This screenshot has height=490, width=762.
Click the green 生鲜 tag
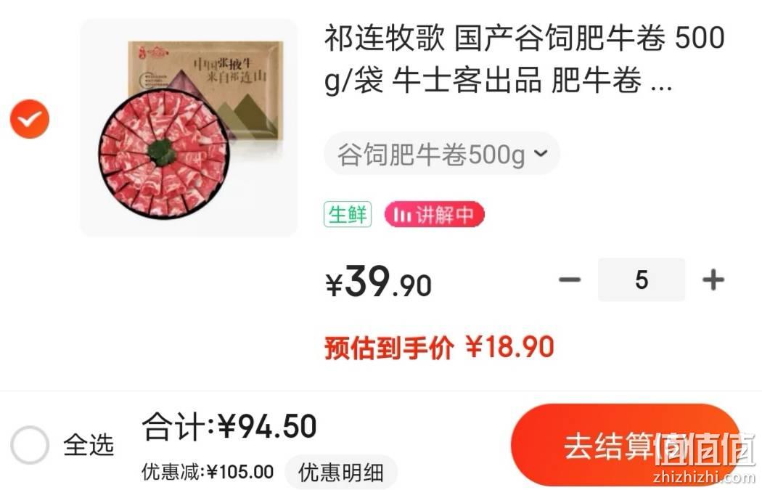(x=348, y=214)
